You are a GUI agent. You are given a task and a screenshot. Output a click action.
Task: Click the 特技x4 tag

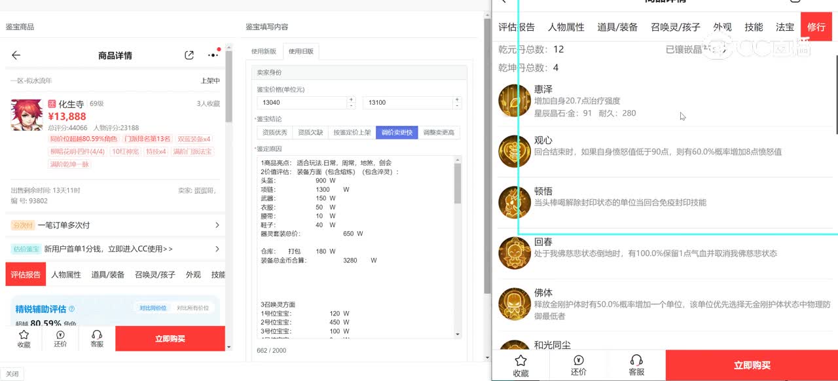pyautogui.click(x=156, y=151)
